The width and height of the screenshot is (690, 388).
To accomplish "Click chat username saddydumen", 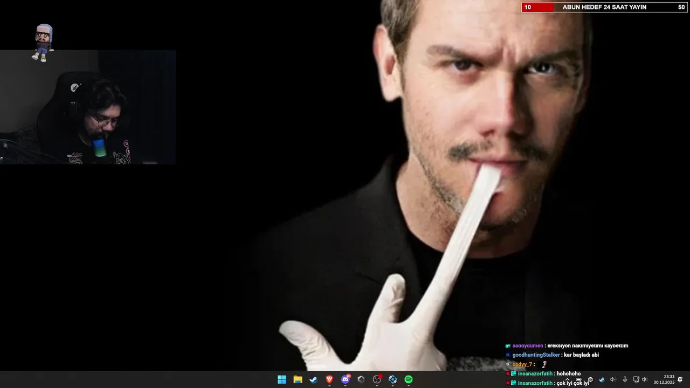I will (x=528, y=346).
